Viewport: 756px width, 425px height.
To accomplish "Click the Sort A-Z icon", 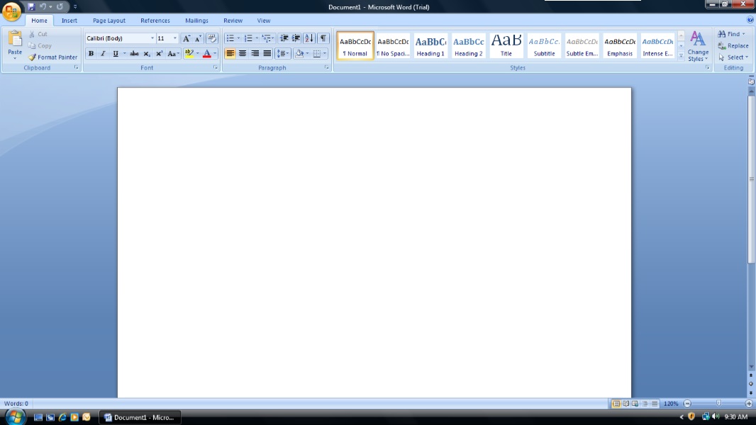I will [309, 38].
